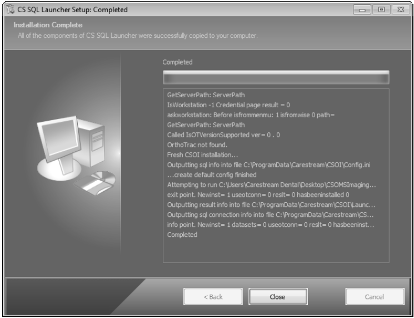The width and height of the screenshot is (414, 318).
Task: Click the 'CS SQL Launcher Setup: Completed' window title
Action: (73, 10)
